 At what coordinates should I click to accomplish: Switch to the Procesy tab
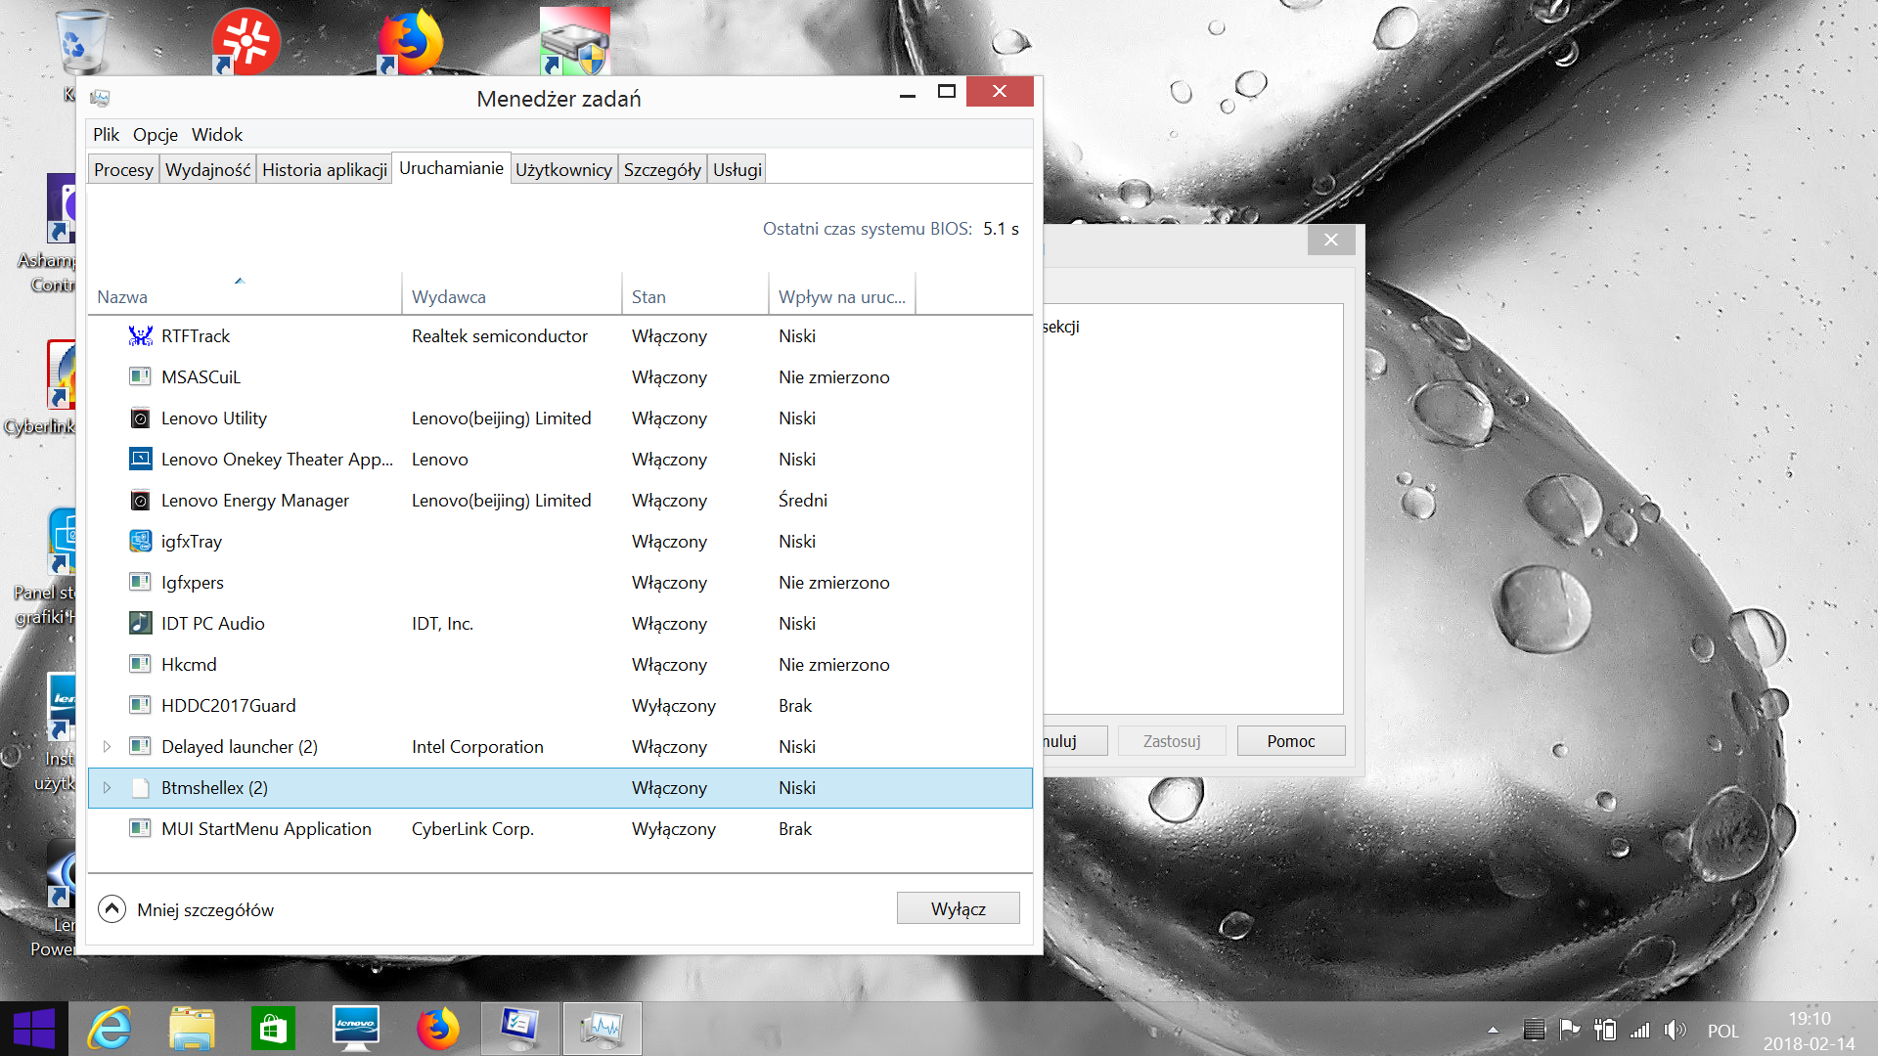(x=123, y=169)
